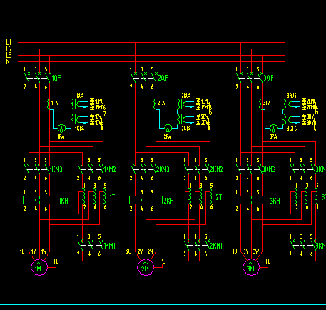Screen dimensions: 326x310
Task: Select the 2M motor symbol
Action: 146,267
